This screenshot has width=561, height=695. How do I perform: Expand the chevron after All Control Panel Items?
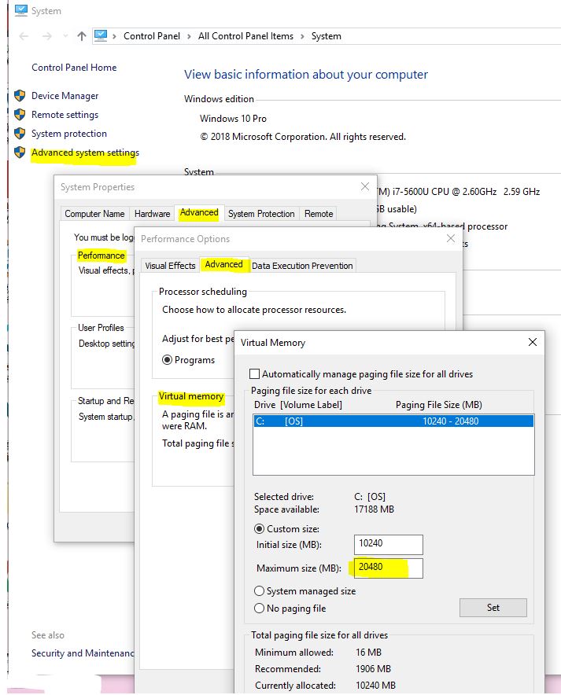tap(302, 36)
